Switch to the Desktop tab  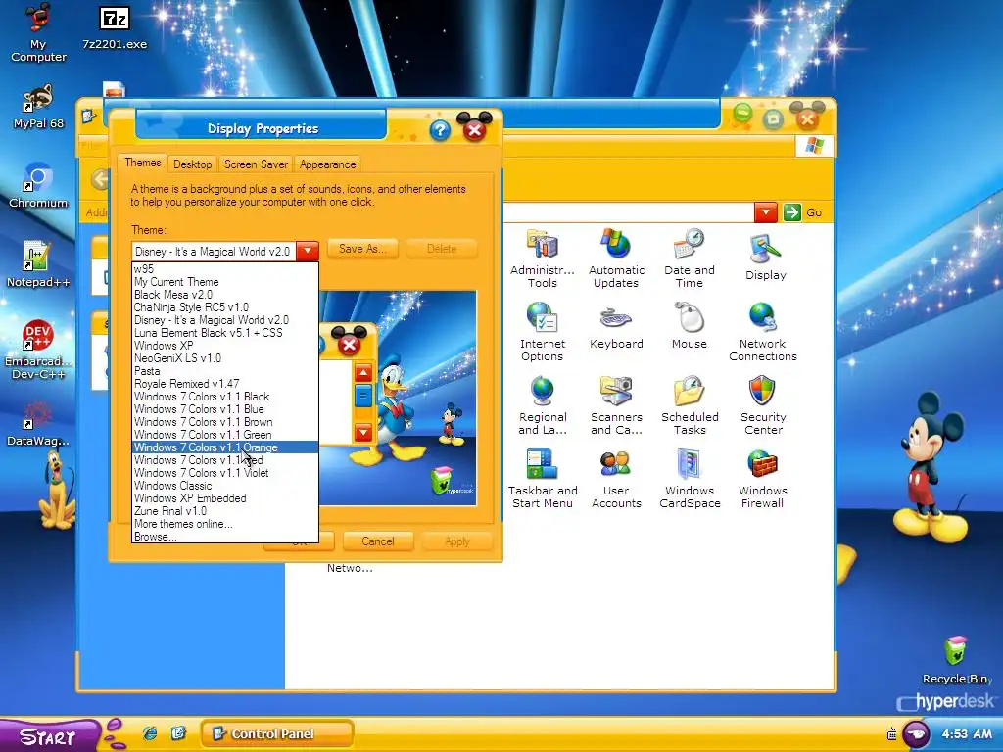pyautogui.click(x=193, y=164)
